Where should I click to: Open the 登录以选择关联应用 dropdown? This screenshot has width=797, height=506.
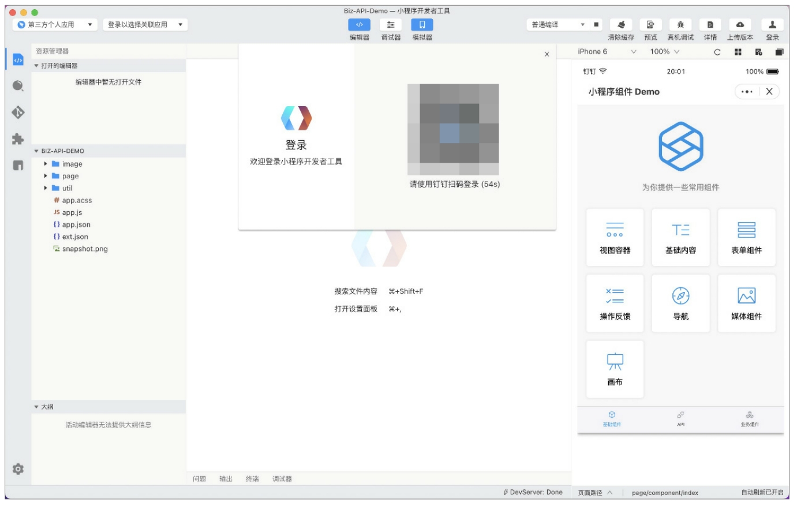tap(145, 25)
